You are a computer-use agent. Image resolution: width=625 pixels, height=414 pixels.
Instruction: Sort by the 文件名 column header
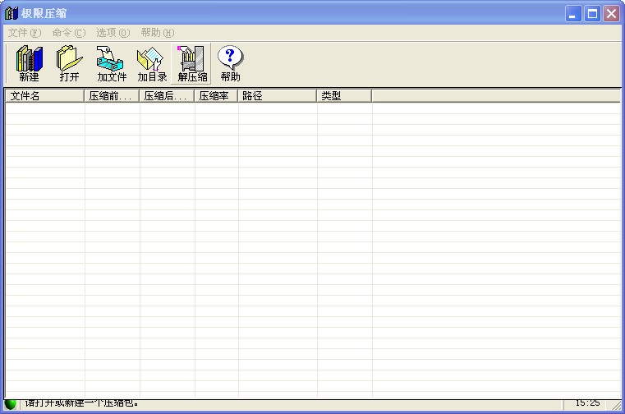coord(44,96)
